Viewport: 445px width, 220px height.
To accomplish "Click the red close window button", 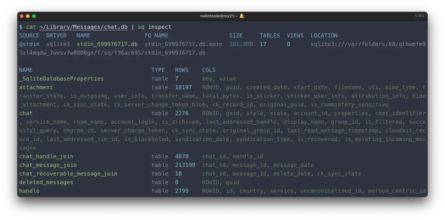I will (x=22, y=16).
